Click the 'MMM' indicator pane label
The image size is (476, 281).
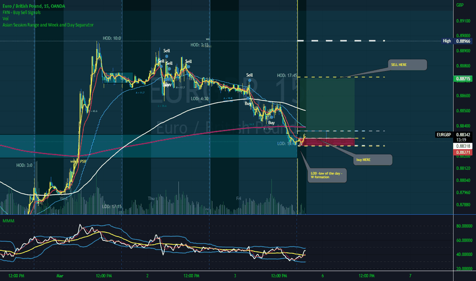[9, 221]
